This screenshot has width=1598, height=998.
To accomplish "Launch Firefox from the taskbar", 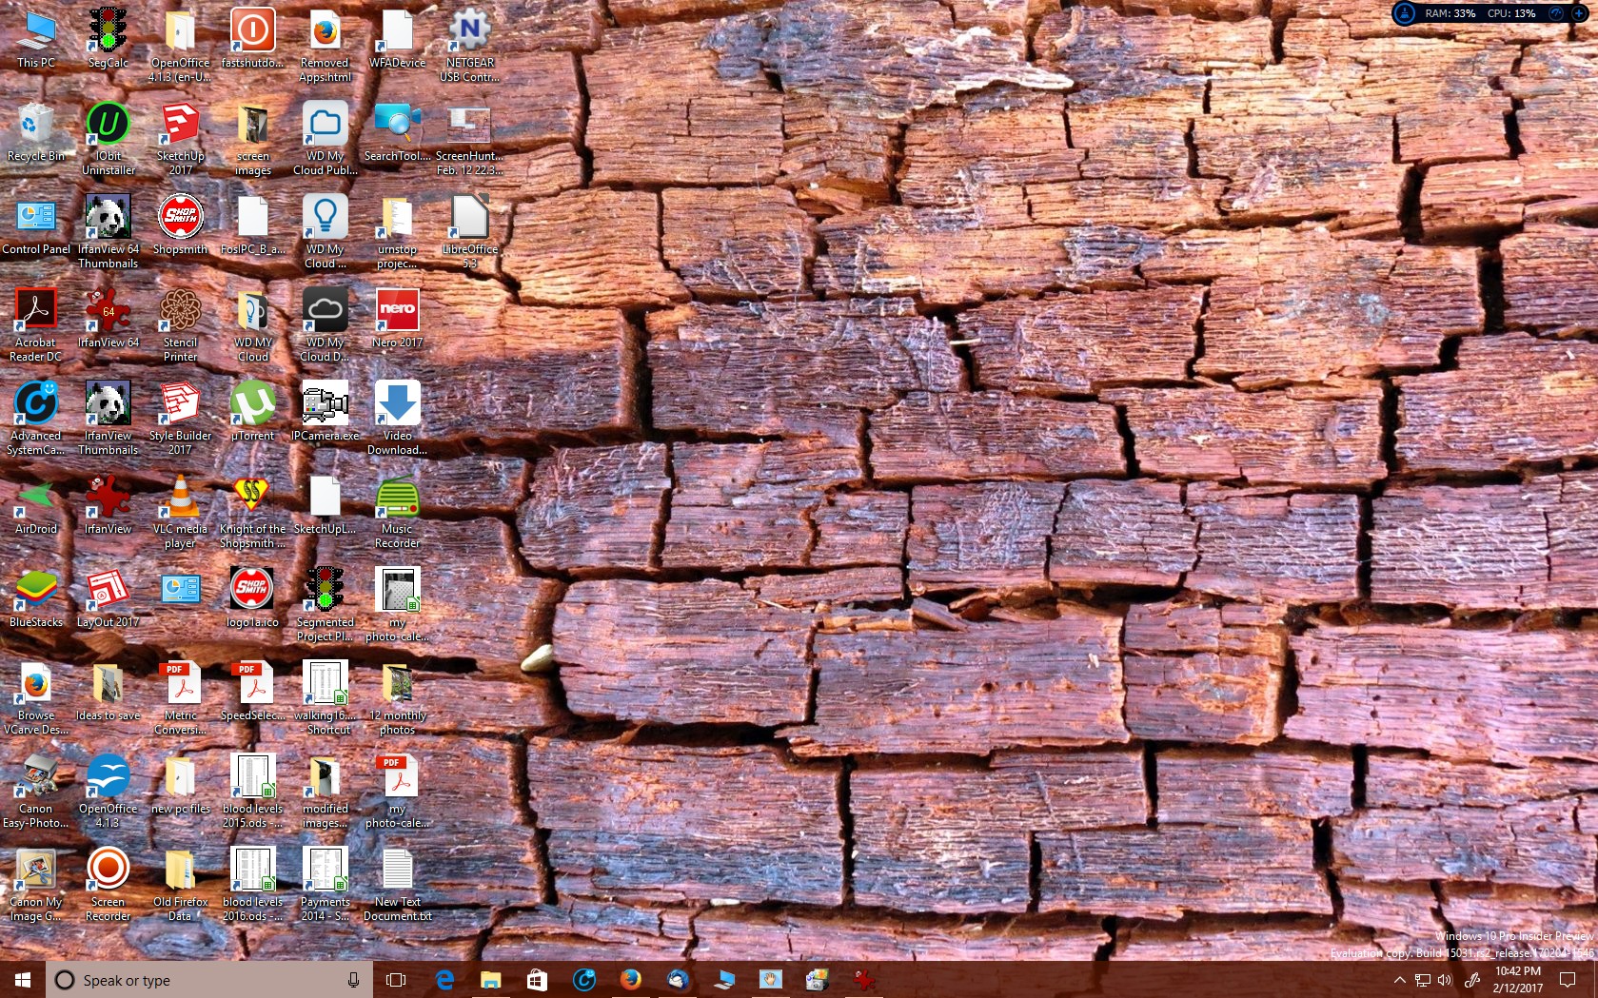I will (x=630, y=980).
